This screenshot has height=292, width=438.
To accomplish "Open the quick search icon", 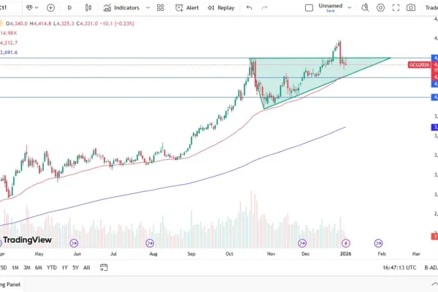I will (x=364, y=7).
